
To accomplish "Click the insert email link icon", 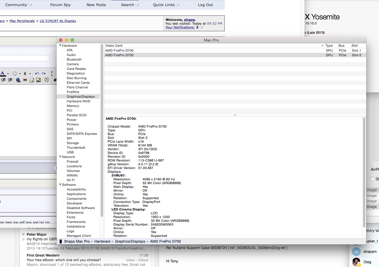I will point(32,80).
